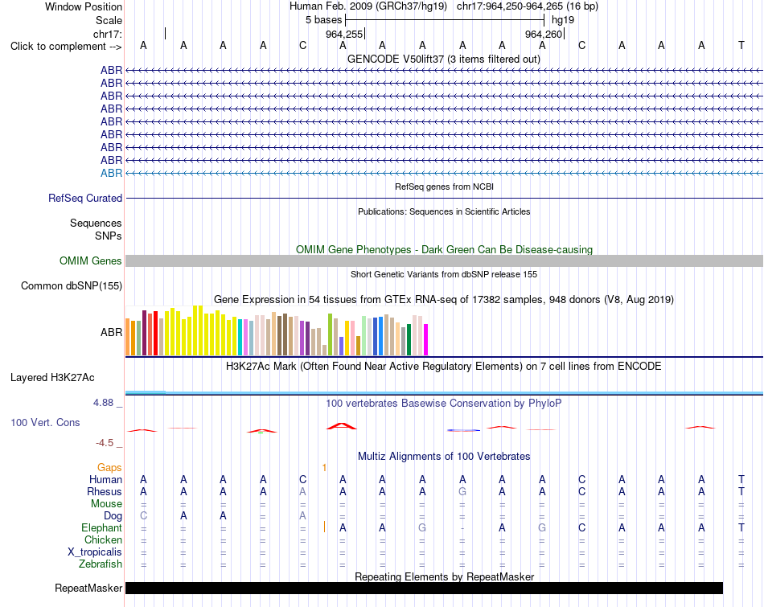
Task: Click the hg19 label by the scale bar
Action: pyautogui.click(x=563, y=20)
